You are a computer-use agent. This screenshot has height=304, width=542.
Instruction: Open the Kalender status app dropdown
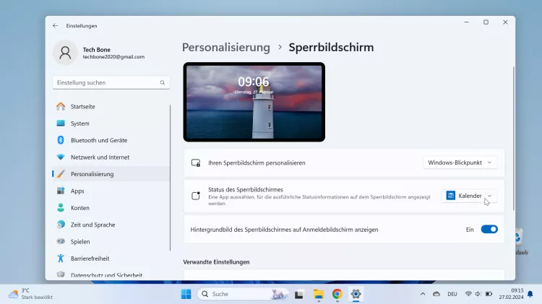(469, 196)
